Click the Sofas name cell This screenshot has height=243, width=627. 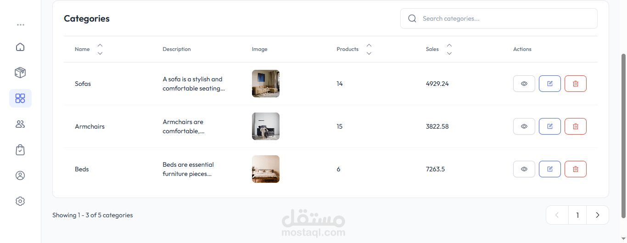tap(83, 84)
